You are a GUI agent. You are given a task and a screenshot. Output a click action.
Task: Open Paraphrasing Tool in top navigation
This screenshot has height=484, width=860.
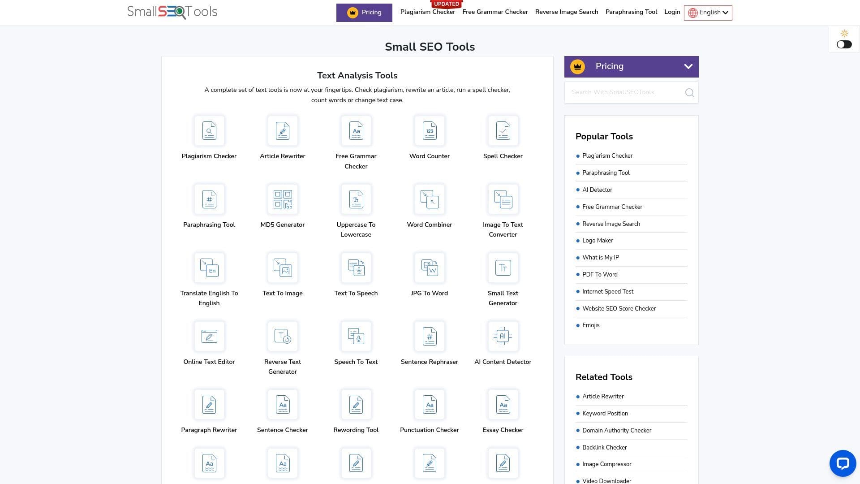[x=631, y=12]
